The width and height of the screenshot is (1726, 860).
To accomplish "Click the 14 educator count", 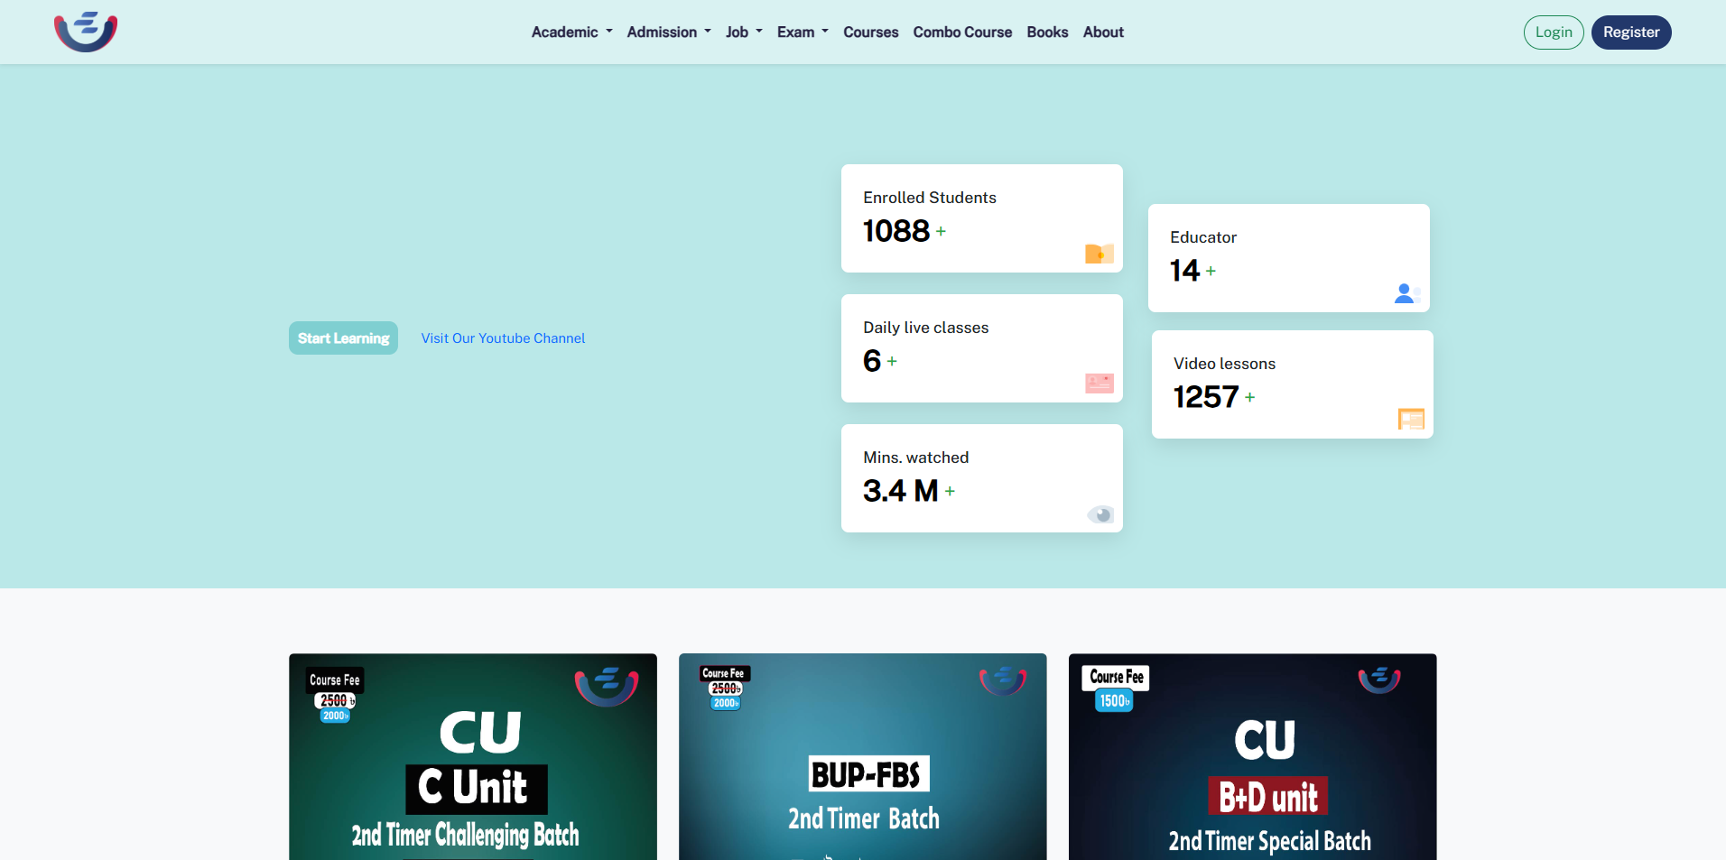I will click(1184, 271).
